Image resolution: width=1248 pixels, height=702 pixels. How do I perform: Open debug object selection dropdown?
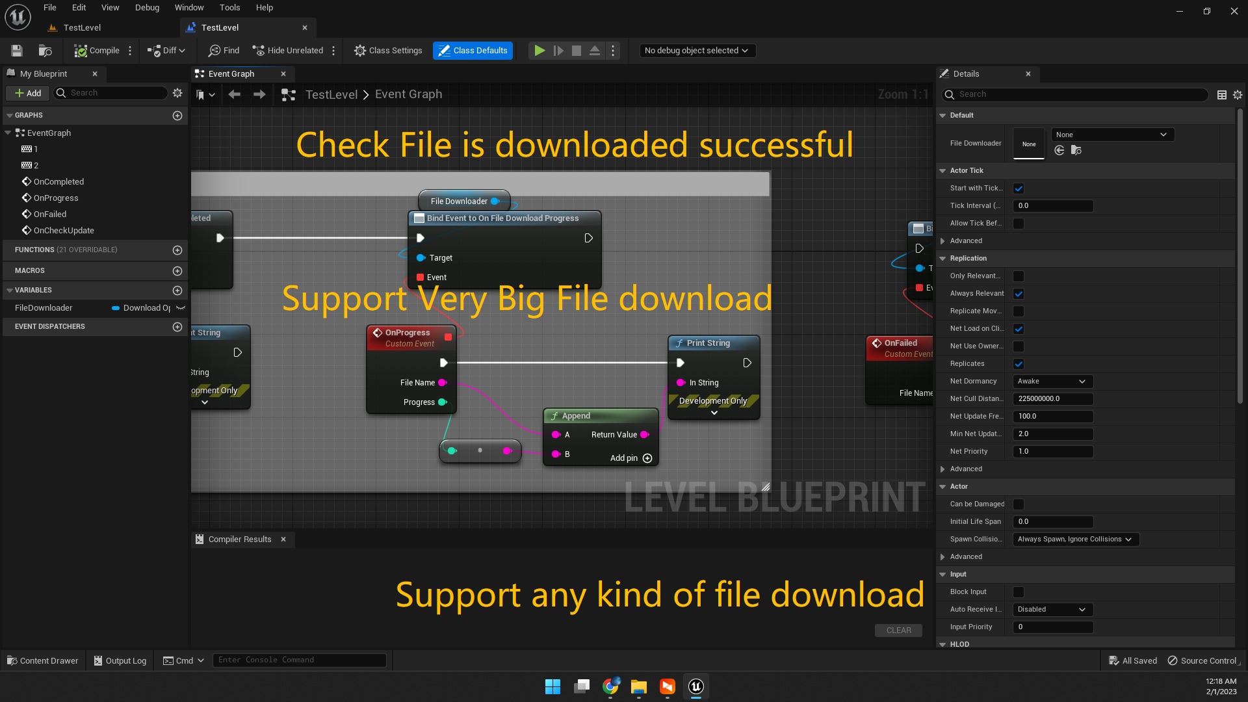pos(695,51)
